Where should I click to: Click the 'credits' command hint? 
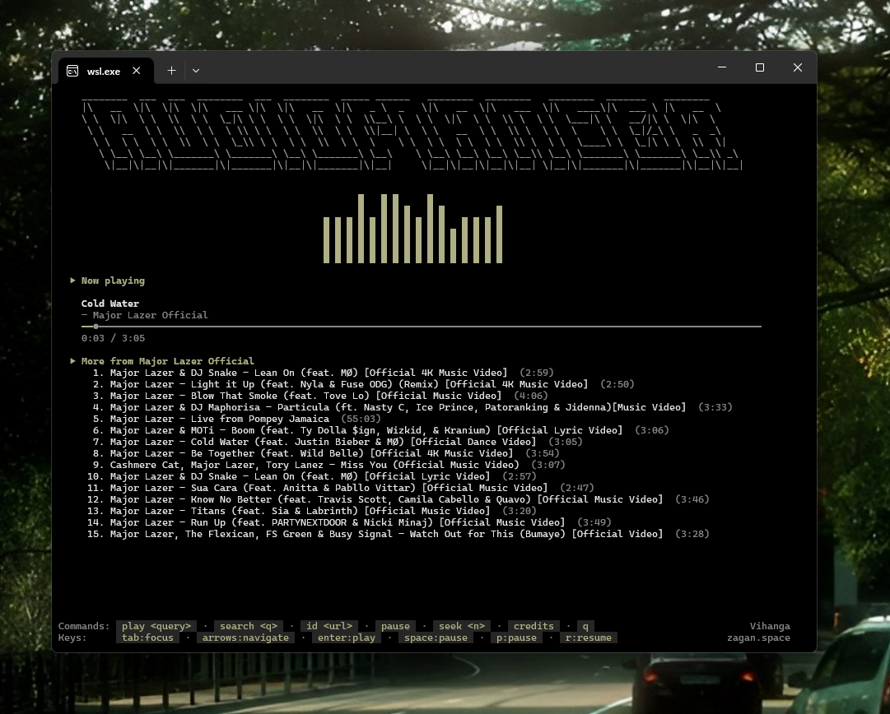pos(534,626)
